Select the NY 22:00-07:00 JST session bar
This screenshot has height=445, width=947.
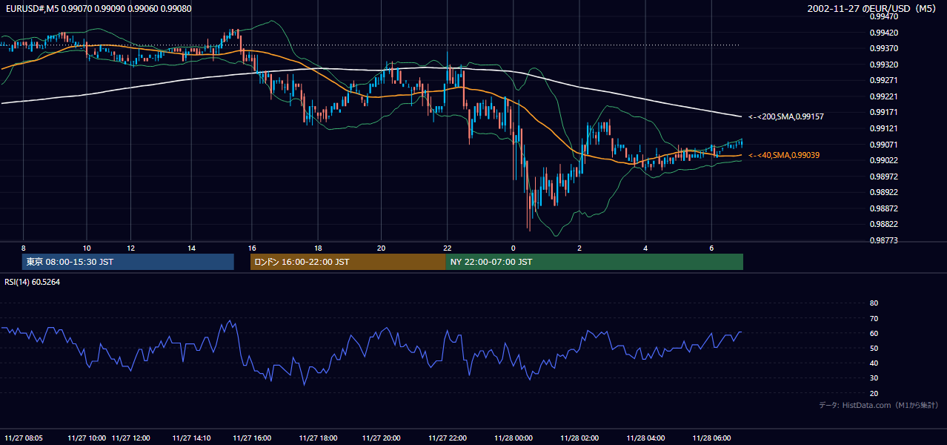tap(594, 262)
